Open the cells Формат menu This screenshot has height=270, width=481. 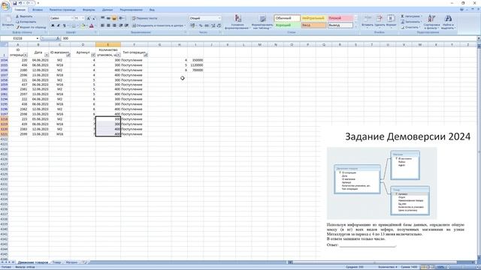pos(391,21)
